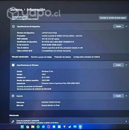This screenshot has width=129, height=130.
Task: Select the OS build 22631.2861
Action: 46,80
